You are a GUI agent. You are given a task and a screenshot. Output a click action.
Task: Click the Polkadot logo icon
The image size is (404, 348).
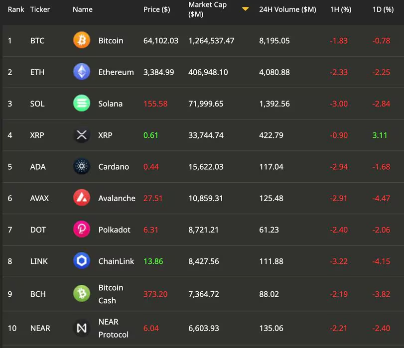point(82,230)
